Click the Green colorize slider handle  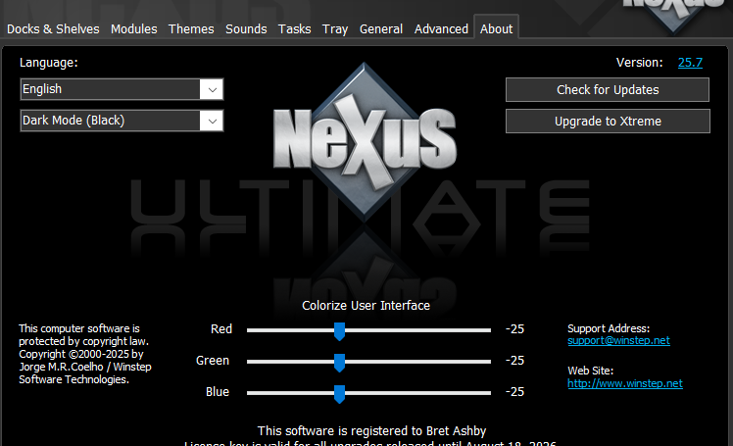339,362
